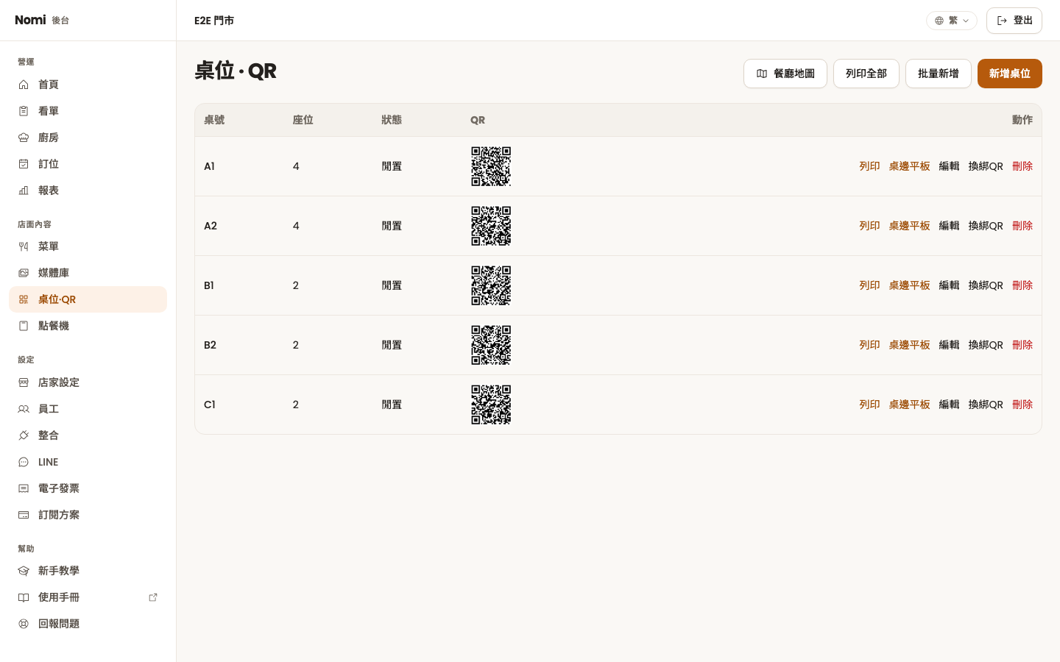Image resolution: width=1060 pixels, height=662 pixels.
Task: Click the 桌號 column header
Action: coord(214,120)
